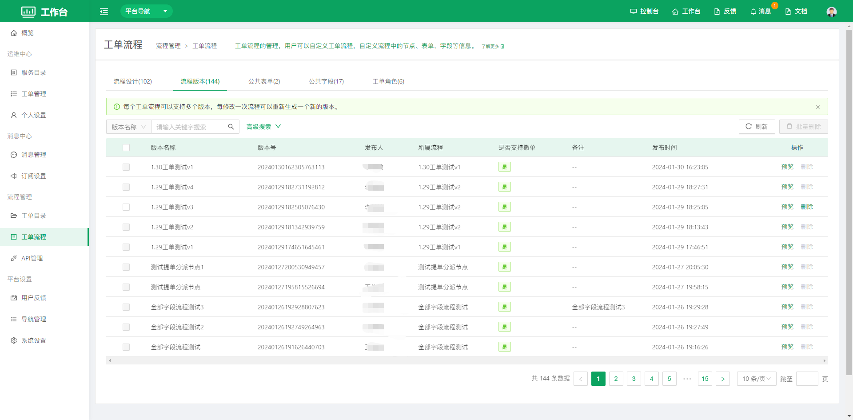This screenshot has height=420, width=853.
Task: Open 反馈 in the top bar
Action: [x=725, y=11]
